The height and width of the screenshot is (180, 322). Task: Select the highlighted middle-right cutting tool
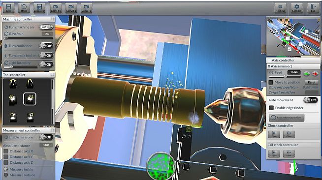pyautogui.click(x=30, y=99)
